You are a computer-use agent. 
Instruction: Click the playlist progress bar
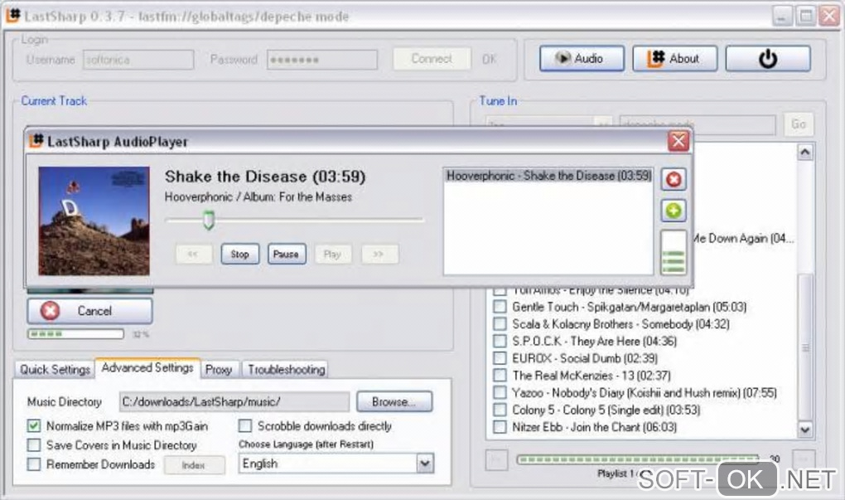[638, 459]
